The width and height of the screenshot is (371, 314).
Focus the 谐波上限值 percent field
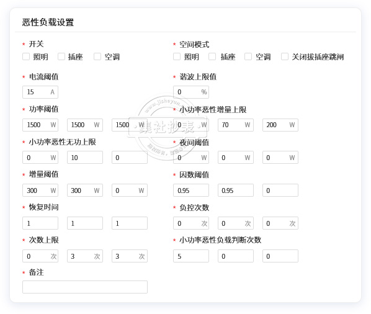click(191, 92)
